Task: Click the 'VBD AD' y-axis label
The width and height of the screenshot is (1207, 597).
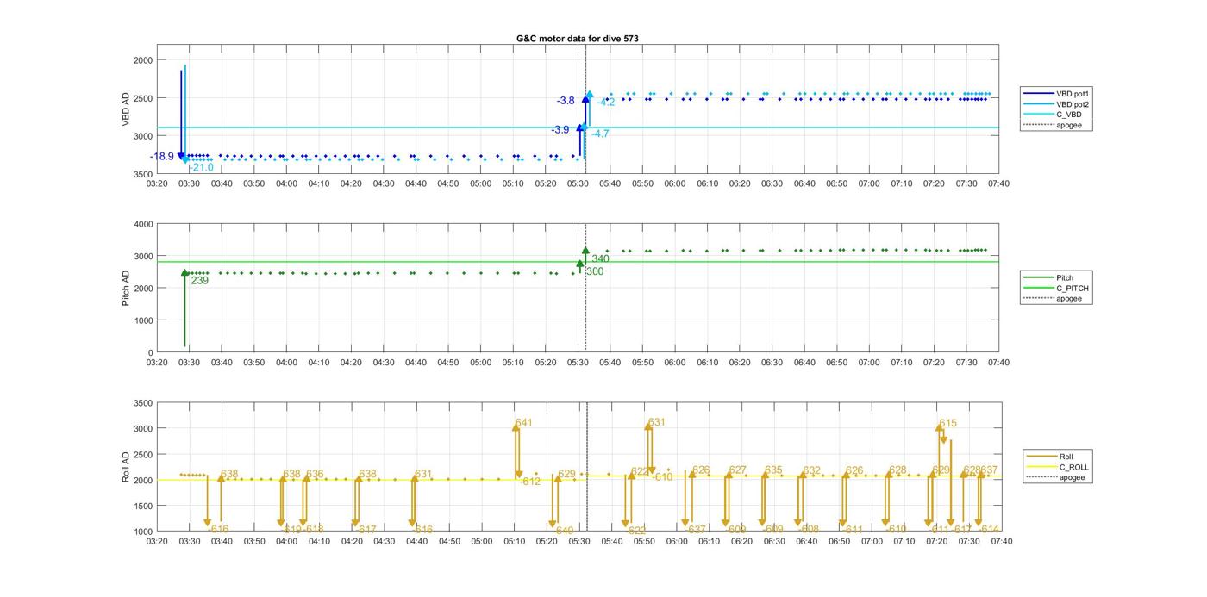Action: coord(126,110)
